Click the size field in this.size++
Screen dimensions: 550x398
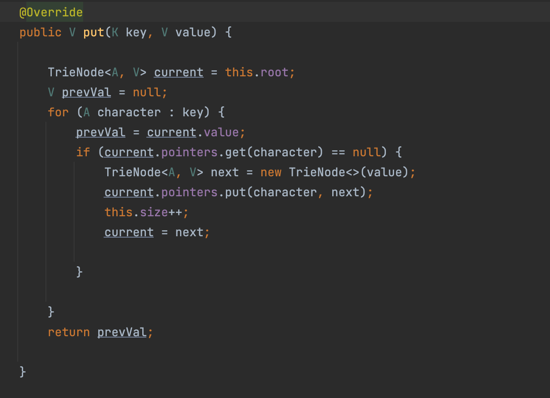154,212
